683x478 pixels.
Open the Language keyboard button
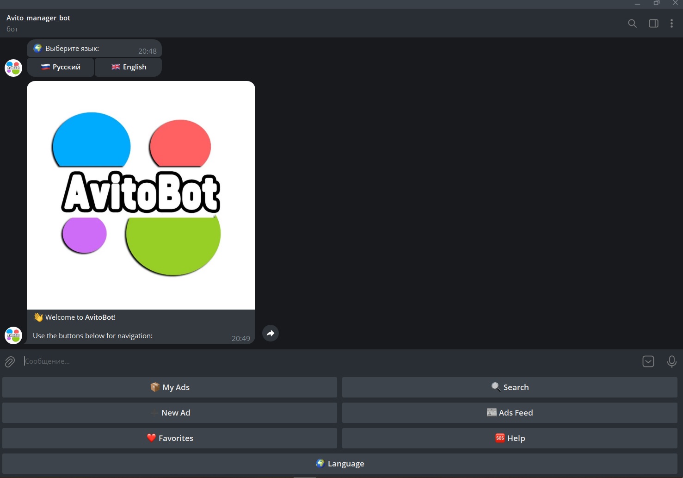pos(340,464)
